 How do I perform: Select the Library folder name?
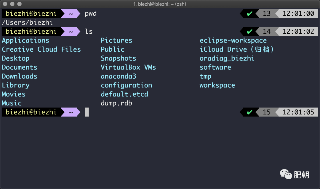16,85
